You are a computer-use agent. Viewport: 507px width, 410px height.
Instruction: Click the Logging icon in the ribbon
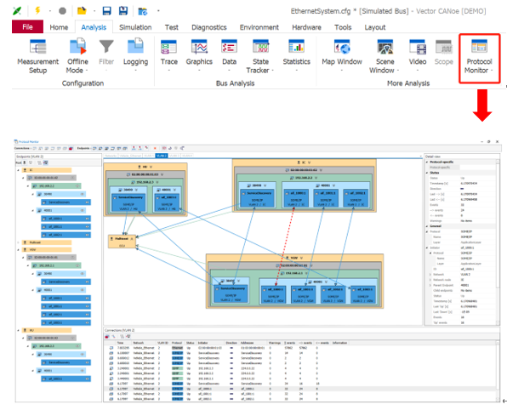pyautogui.click(x=135, y=46)
